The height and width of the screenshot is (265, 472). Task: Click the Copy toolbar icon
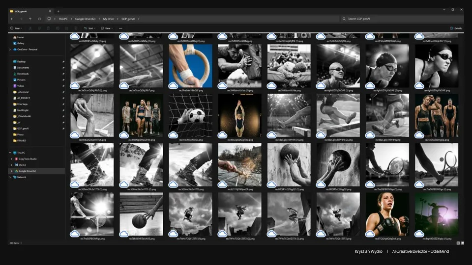point(39,28)
